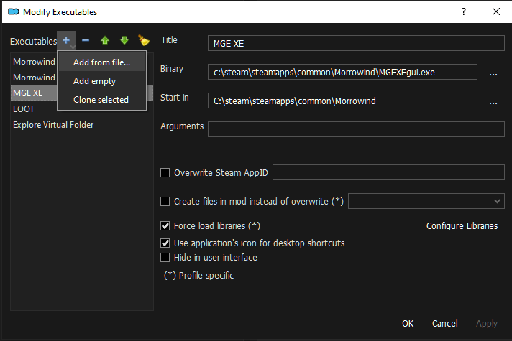This screenshot has height=341, width=512.
Task: Uncheck Force load libraries option
Action: tap(165, 226)
